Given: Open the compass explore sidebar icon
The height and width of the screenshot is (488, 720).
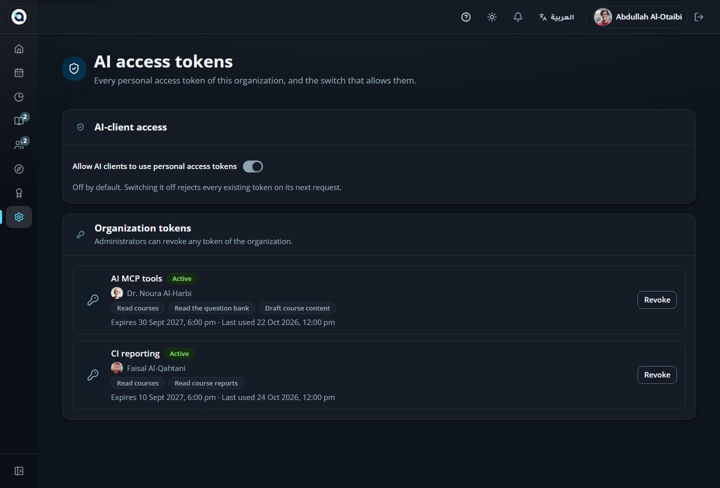Looking at the screenshot, I should coord(19,169).
